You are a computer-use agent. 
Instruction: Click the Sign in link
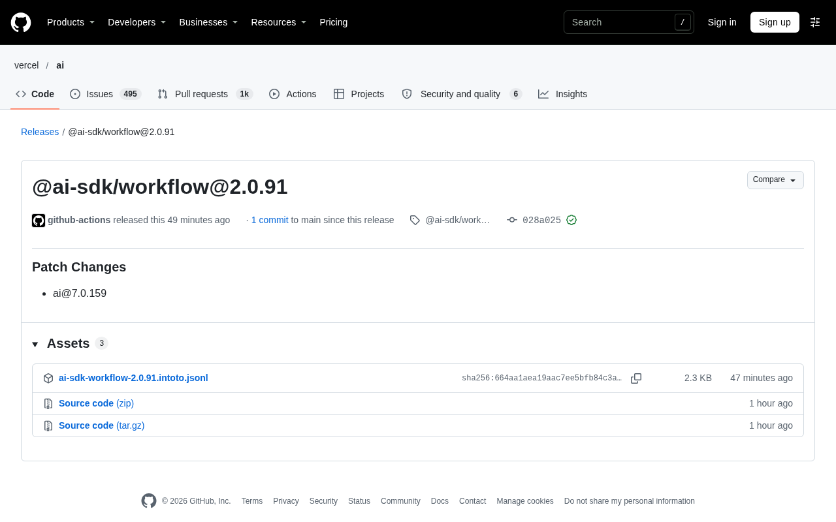[x=722, y=22]
